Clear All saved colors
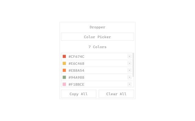 [x=116, y=94]
